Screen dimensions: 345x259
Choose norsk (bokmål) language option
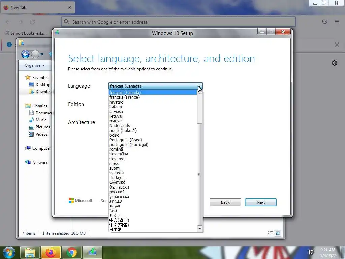pos(153,131)
